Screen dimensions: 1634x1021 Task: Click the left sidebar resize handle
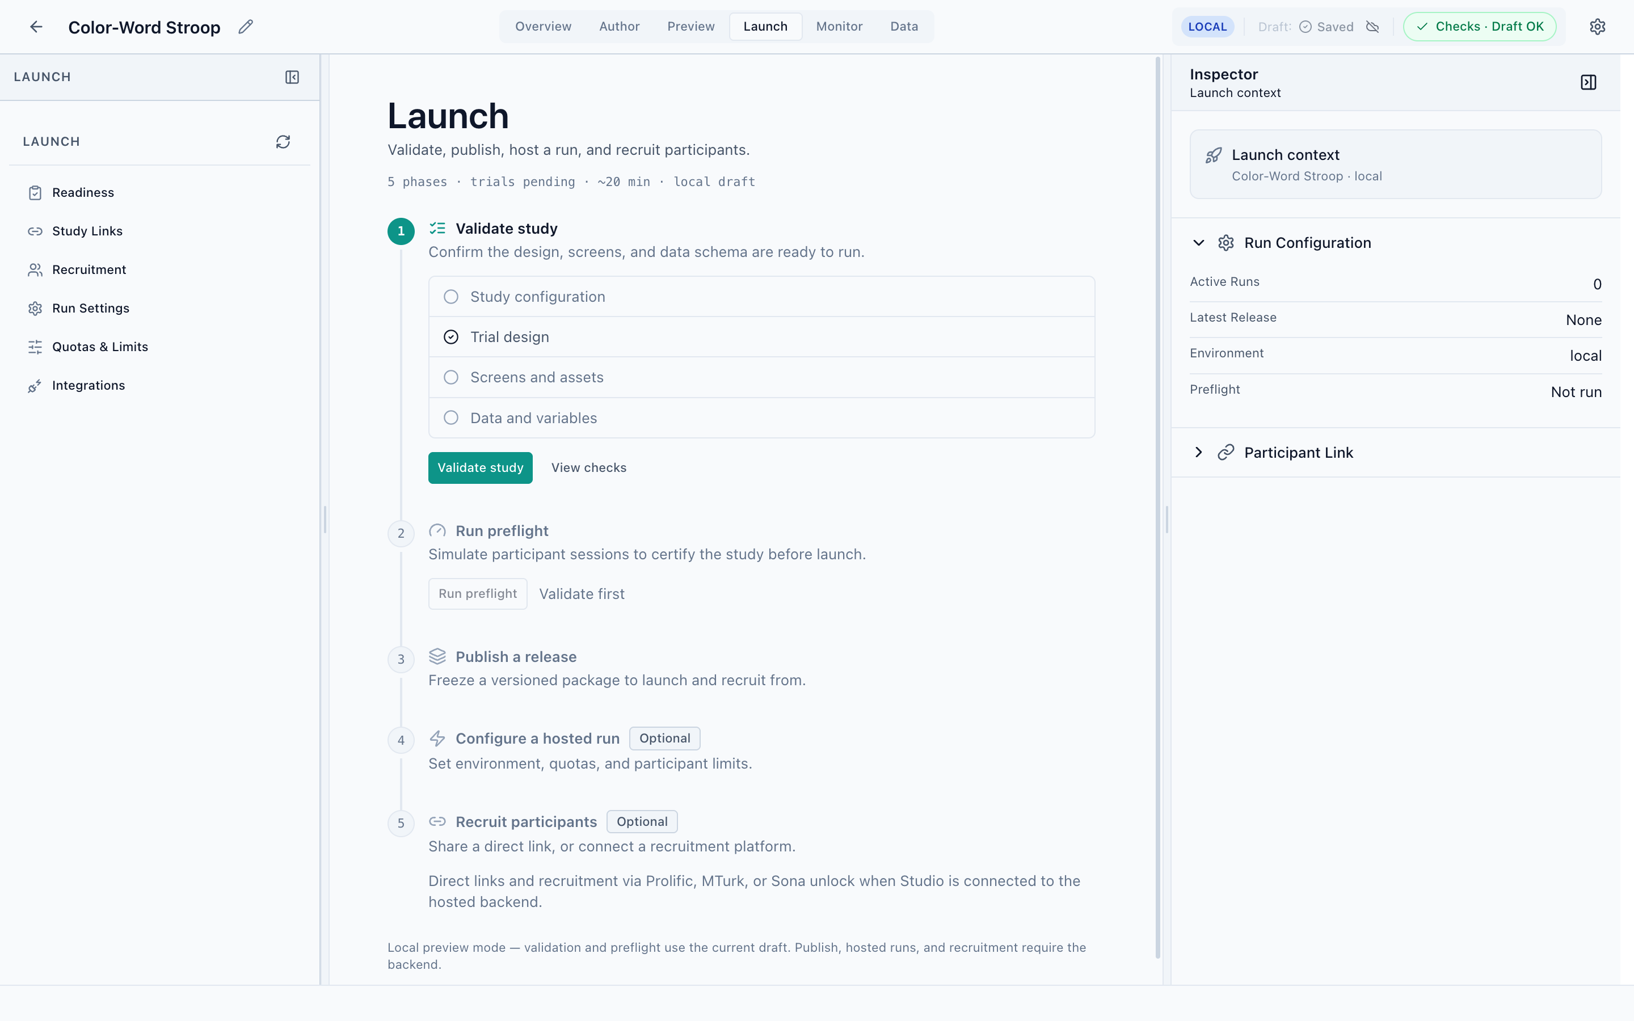pyautogui.click(x=325, y=519)
